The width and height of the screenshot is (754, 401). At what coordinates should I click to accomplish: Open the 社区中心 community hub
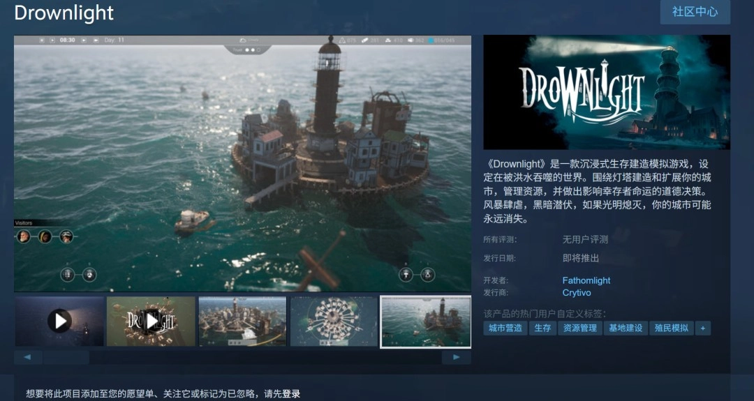pos(695,13)
